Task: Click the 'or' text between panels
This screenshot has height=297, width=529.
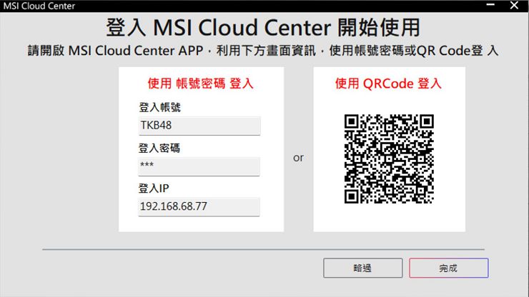Action: pos(298,158)
